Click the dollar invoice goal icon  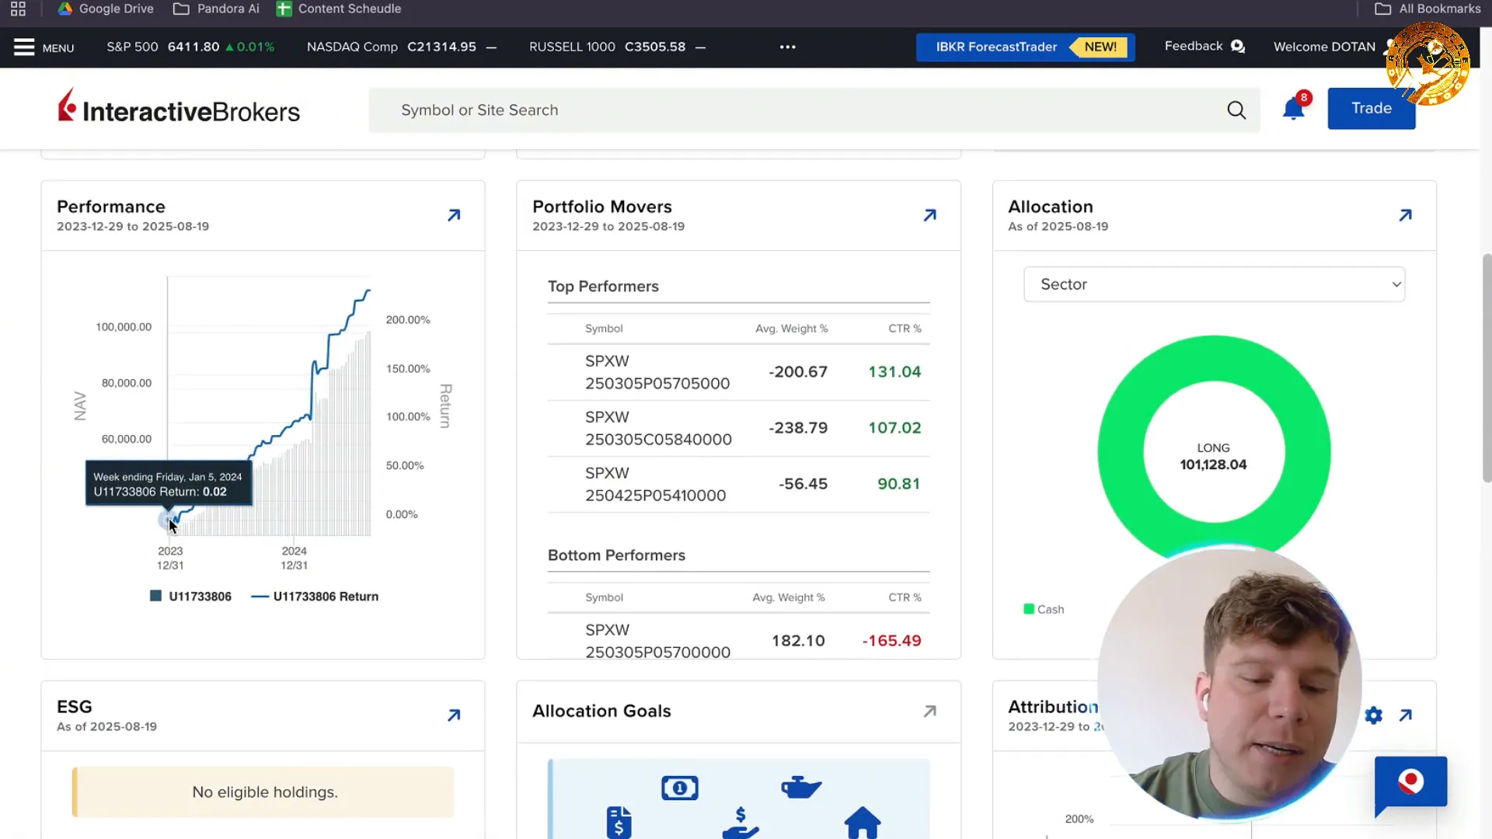point(619,822)
